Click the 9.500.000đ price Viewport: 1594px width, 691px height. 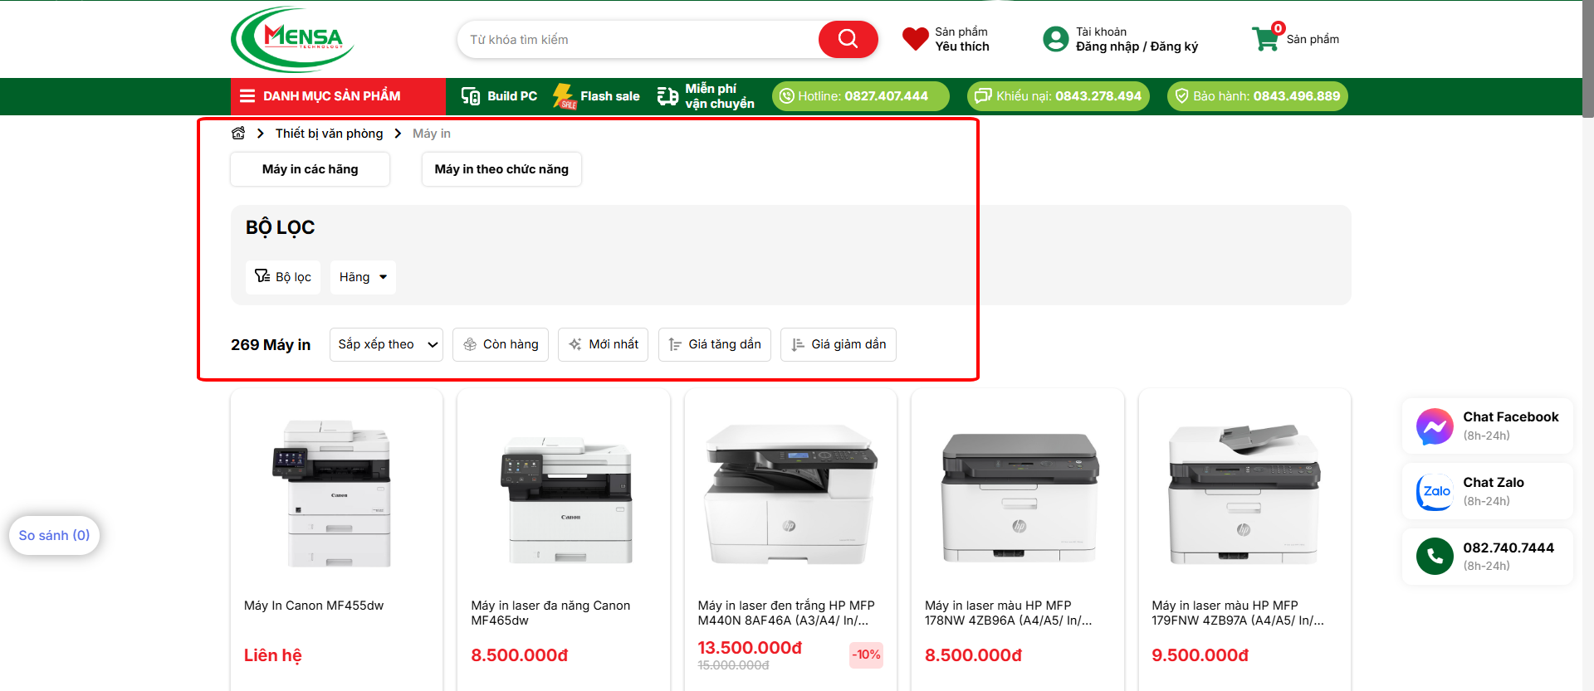1200,655
